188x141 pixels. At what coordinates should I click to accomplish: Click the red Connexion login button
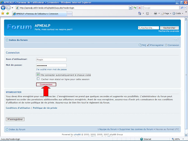pos(46,85)
